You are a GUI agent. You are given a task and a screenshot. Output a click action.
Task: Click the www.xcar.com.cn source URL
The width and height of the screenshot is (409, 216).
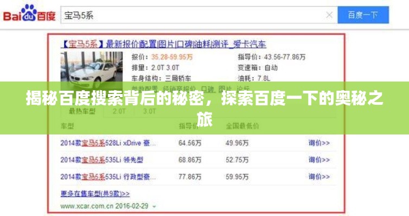point(87,206)
